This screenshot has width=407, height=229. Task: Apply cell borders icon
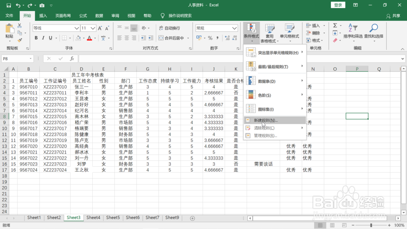click(64, 38)
